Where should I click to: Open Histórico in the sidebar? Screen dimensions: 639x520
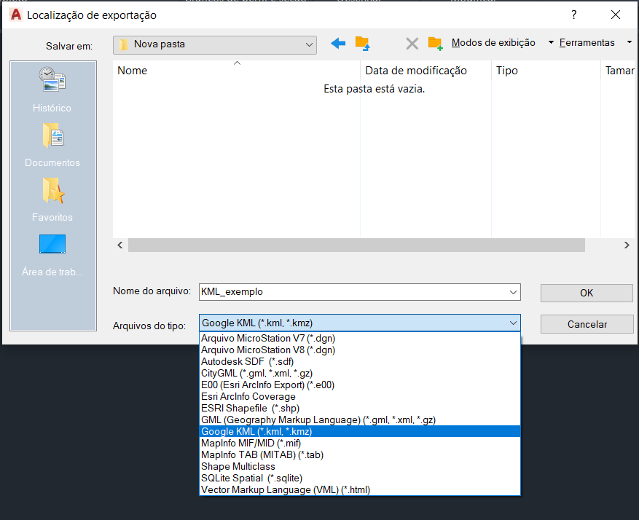click(x=52, y=90)
